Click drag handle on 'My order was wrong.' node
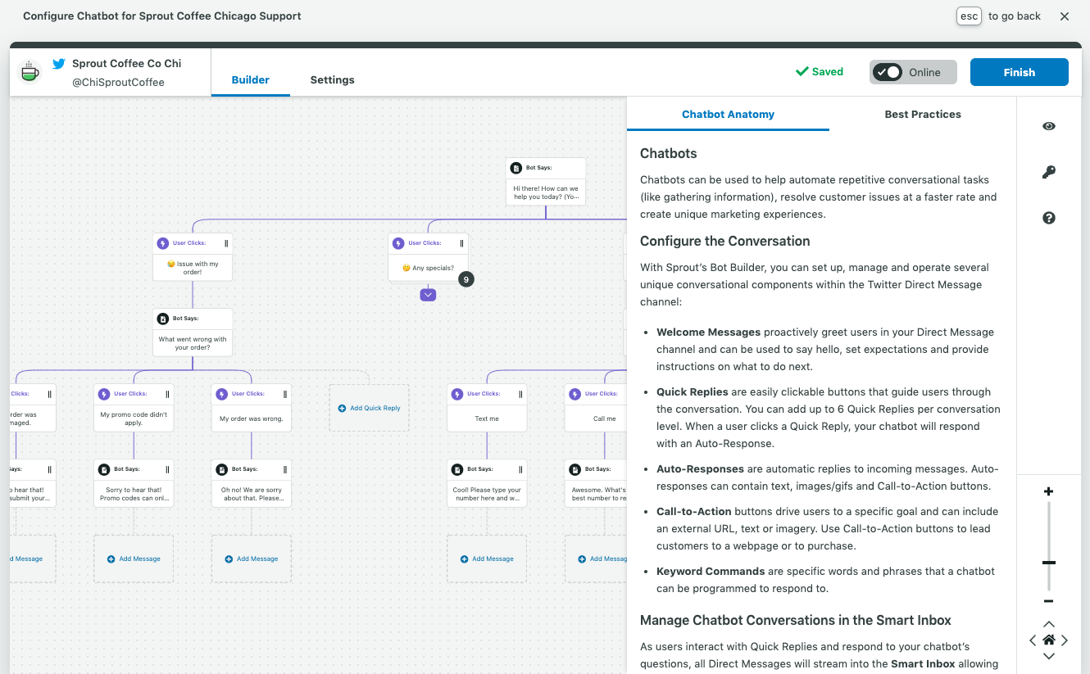The height and width of the screenshot is (674, 1090). (285, 394)
